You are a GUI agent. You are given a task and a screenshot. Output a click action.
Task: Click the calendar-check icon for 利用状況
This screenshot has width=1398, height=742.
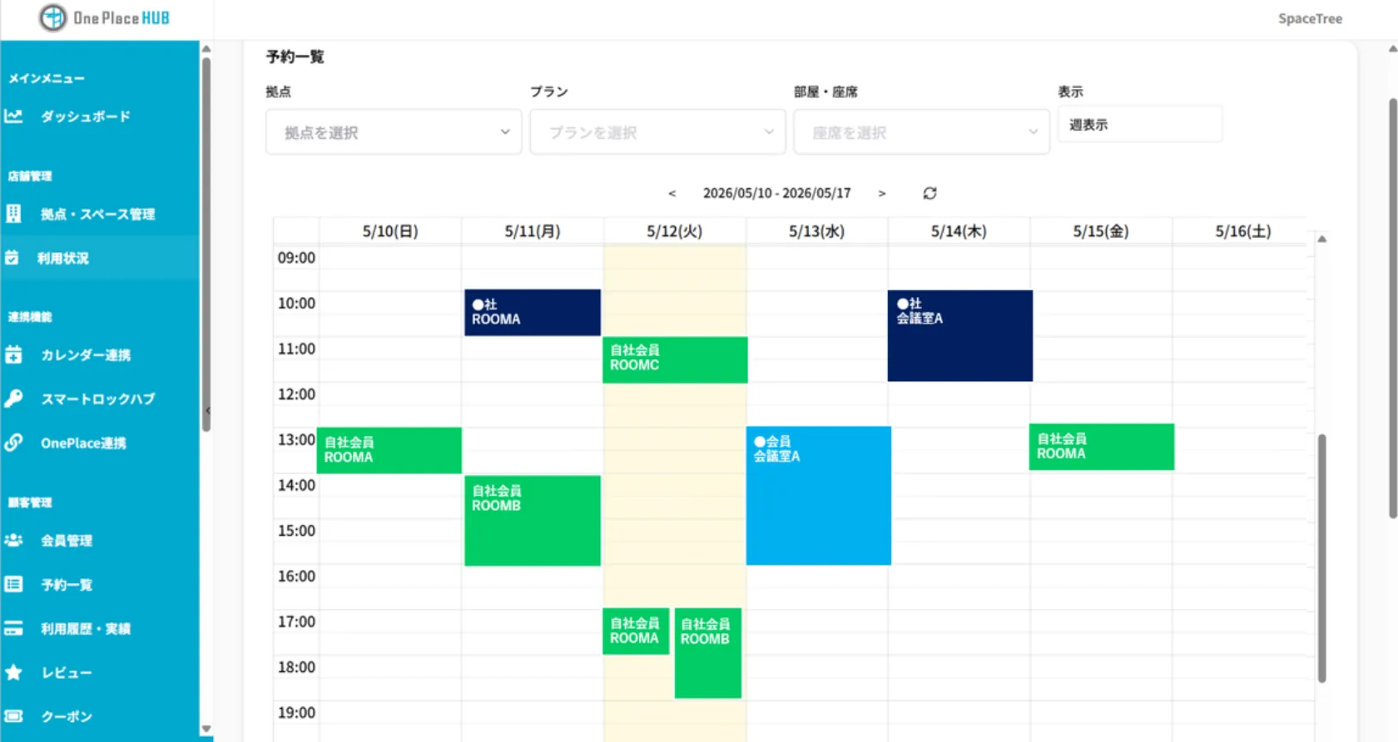pyautogui.click(x=12, y=258)
